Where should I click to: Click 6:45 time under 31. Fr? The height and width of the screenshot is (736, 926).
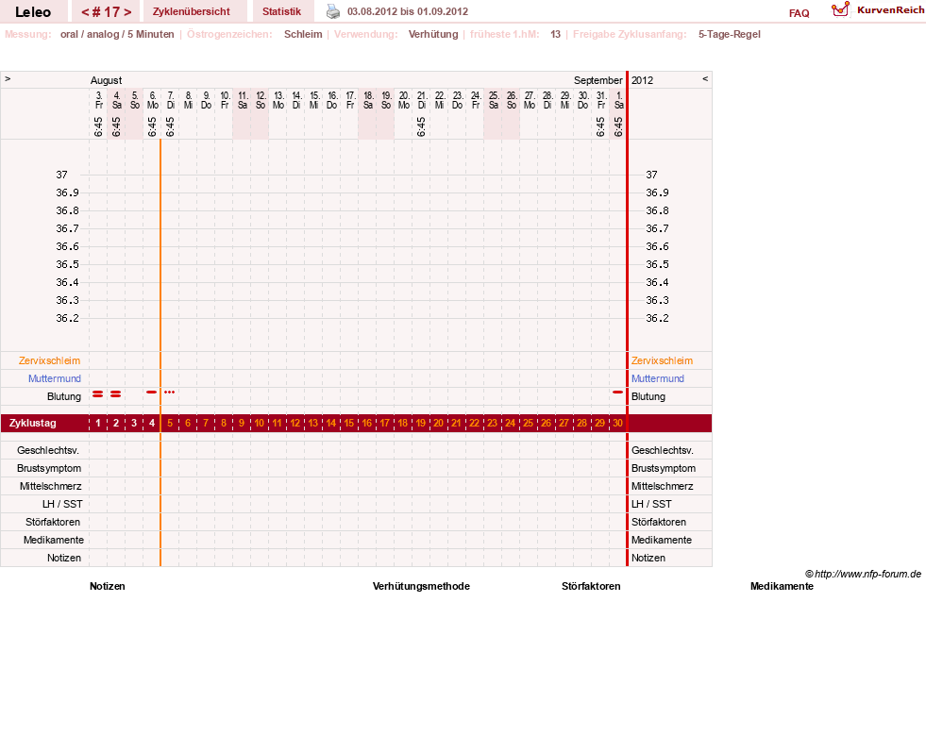(600, 126)
